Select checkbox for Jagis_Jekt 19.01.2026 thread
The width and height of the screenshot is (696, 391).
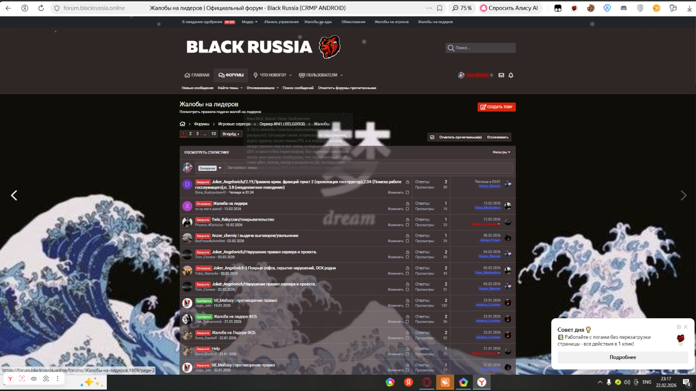[x=408, y=306]
